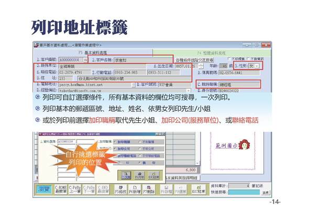The width and height of the screenshot is (309, 218).
Task: Select the 不印職稱 radio option
Action: click(140, 142)
